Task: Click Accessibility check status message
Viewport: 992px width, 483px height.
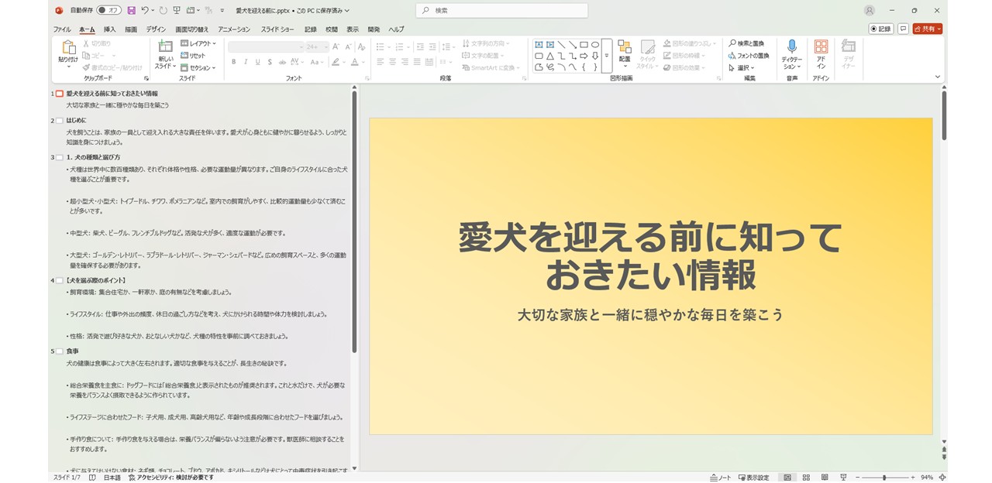Action: (170, 478)
